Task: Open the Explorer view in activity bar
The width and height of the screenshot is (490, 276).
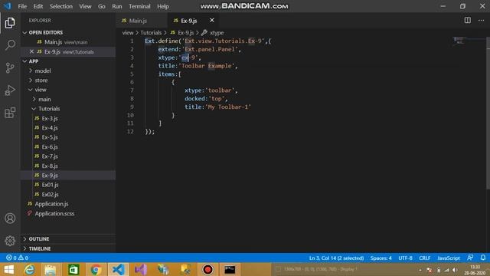Action: tap(10, 23)
